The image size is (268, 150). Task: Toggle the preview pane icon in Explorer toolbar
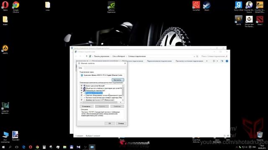(222, 61)
